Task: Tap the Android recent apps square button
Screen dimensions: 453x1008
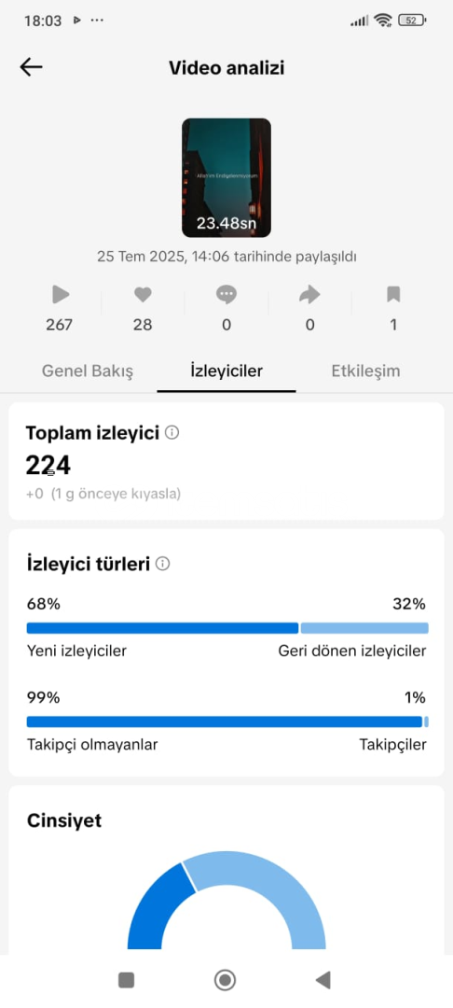Action: point(127,980)
